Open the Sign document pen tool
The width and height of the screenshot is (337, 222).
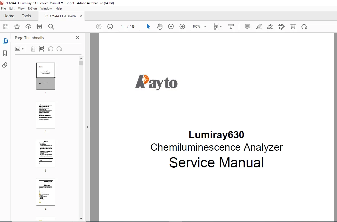click(270, 27)
